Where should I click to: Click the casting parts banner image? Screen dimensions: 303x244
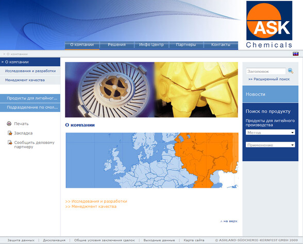[x=151, y=90]
